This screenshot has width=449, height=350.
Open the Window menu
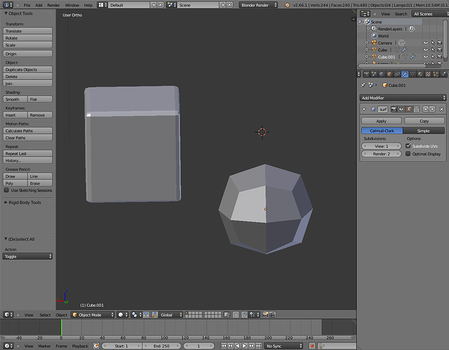pos(72,5)
